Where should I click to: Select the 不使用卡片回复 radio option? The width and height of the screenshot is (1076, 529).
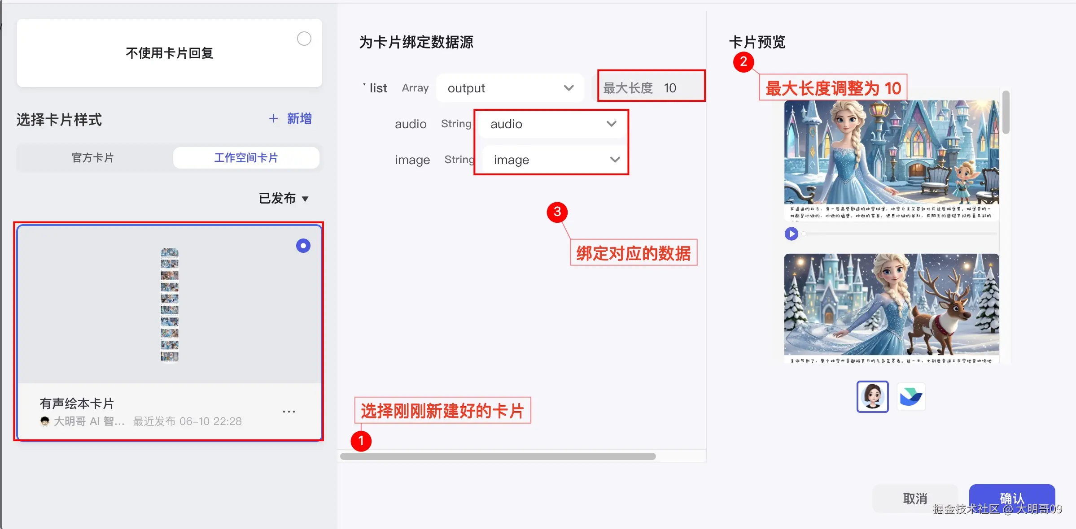(304, 39)
